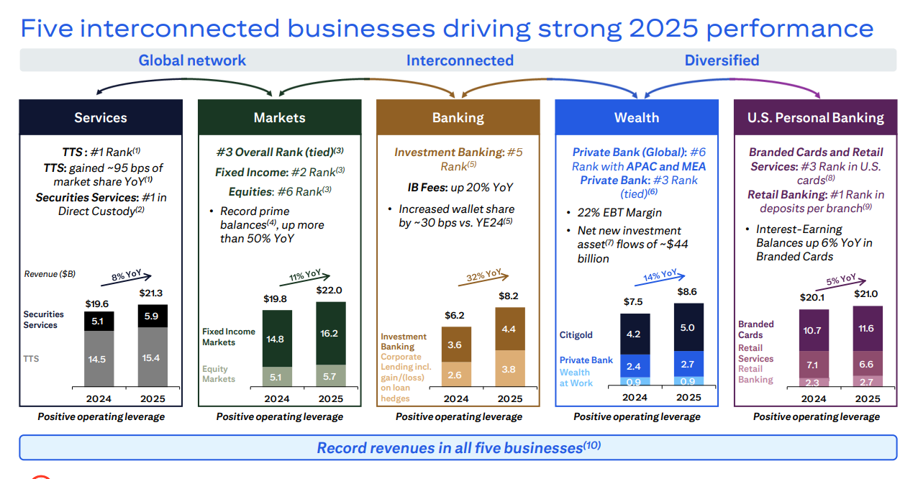Screen dimensions: 918x479
Task: Click the 8% YoY arrow in Services
Action: 130,277
